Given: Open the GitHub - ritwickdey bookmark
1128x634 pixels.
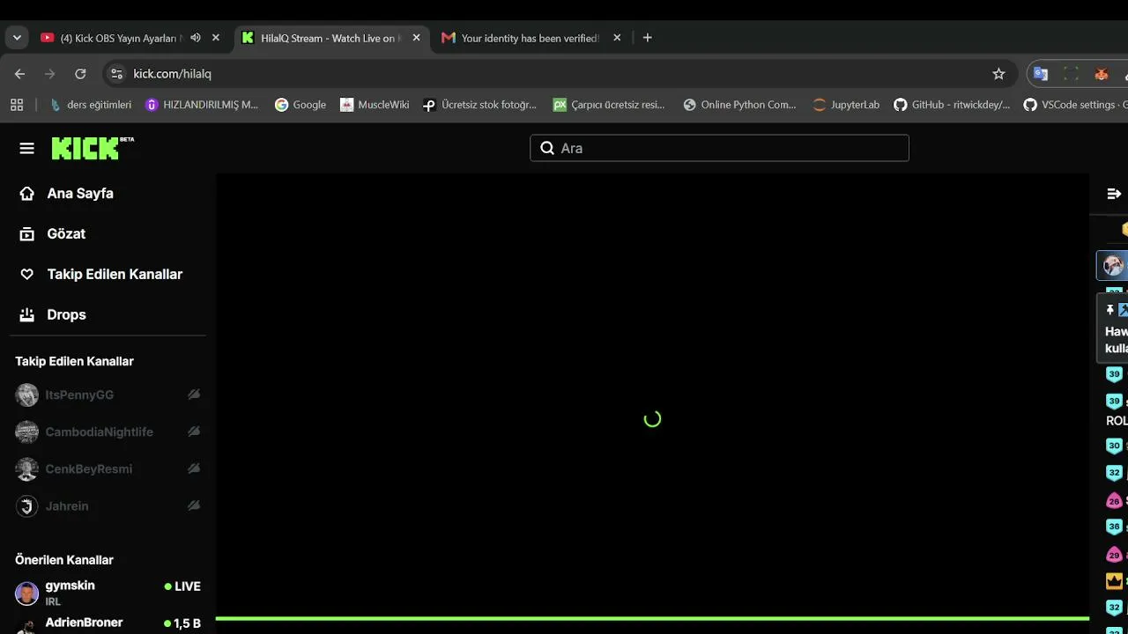Looking at the screenshot, I should pos(952,105).
